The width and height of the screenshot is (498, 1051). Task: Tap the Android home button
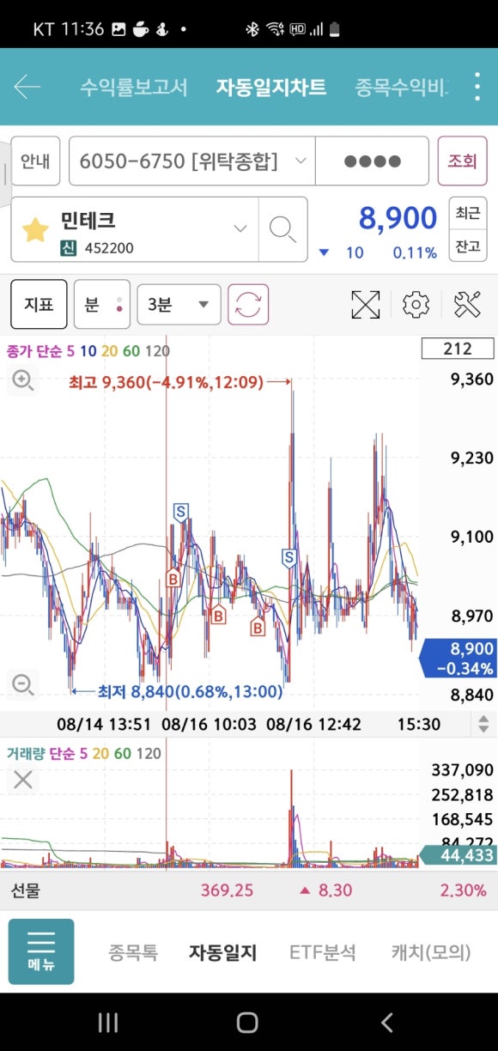point(247,1022)
